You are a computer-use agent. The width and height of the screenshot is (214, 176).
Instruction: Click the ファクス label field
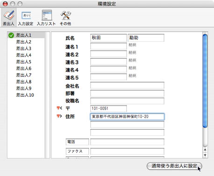(x=77, y=151)
